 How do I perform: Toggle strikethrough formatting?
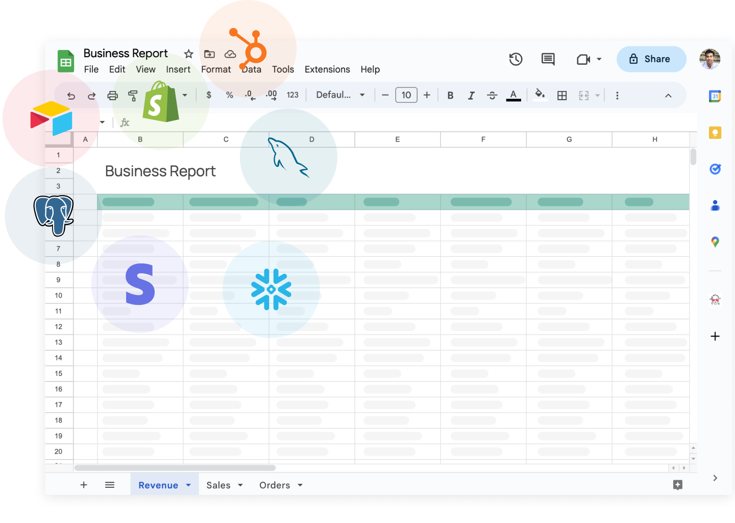pos(492,96)
